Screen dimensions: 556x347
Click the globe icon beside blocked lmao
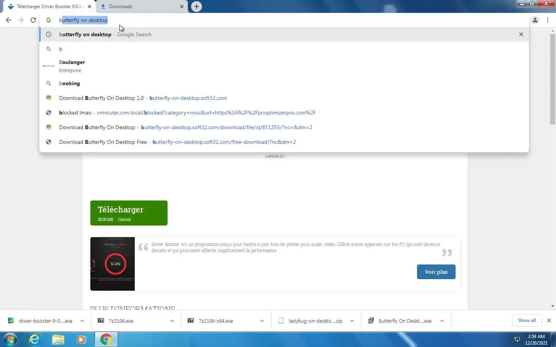[x=49, y=113]
